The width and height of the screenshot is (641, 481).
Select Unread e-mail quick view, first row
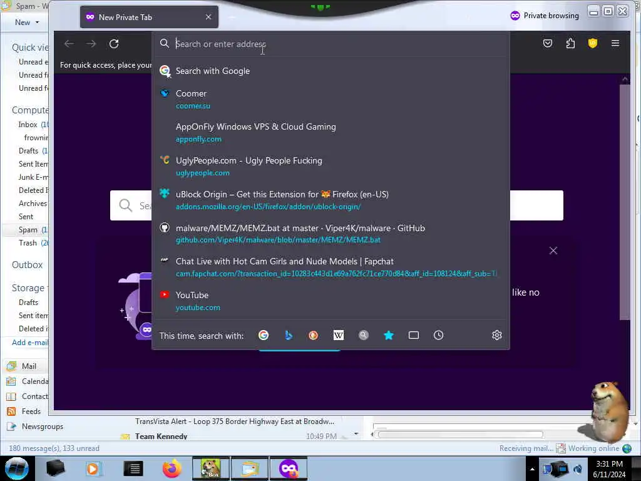(x=33, y=62)
